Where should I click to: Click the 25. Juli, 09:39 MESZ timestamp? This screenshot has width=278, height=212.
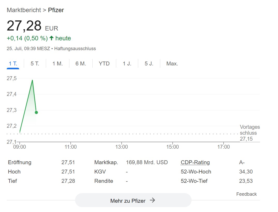click(28, 49)
